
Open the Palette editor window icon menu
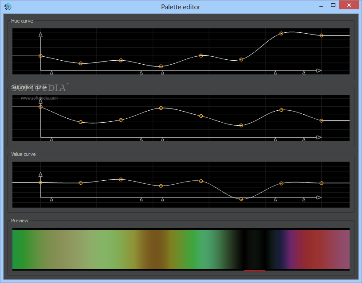[8, 7]
